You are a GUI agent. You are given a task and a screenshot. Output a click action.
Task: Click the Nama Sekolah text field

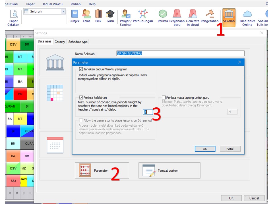(x=180, y=53)
